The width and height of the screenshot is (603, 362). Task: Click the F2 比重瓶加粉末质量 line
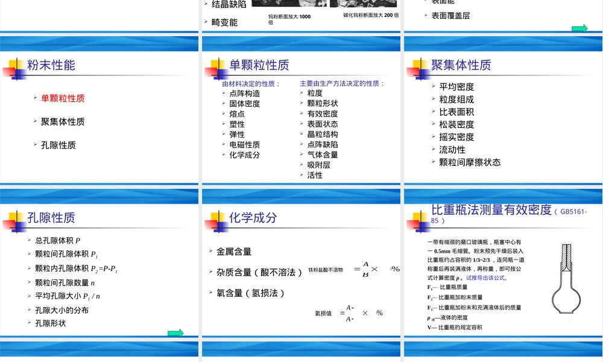coord(455,297)
